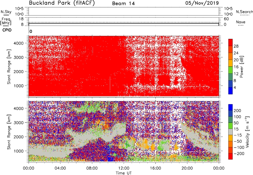Viewport: 253px width, 175px height.
Task: Click the '12:00' time axis tick label
Action: click(x=124, y=168)
